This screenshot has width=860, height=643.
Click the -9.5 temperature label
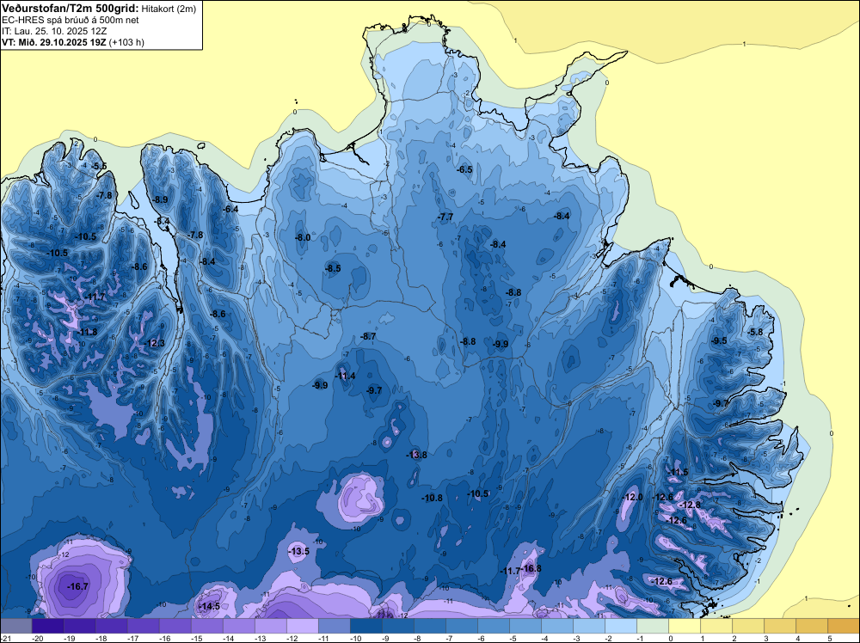[718, 341]
